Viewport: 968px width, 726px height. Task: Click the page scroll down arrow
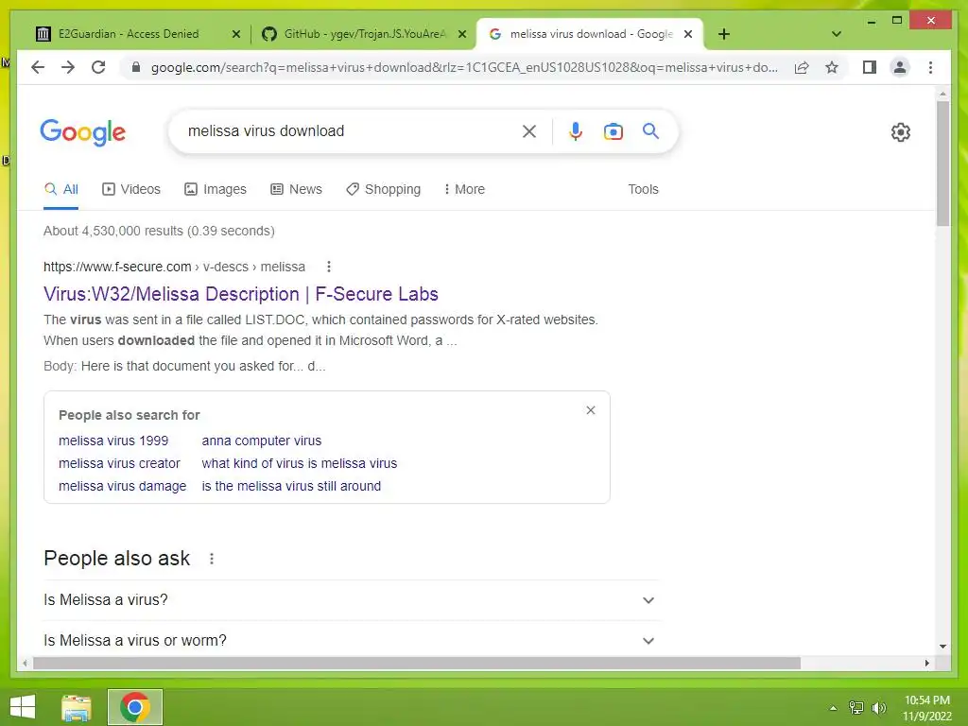(x=942, y=647)
